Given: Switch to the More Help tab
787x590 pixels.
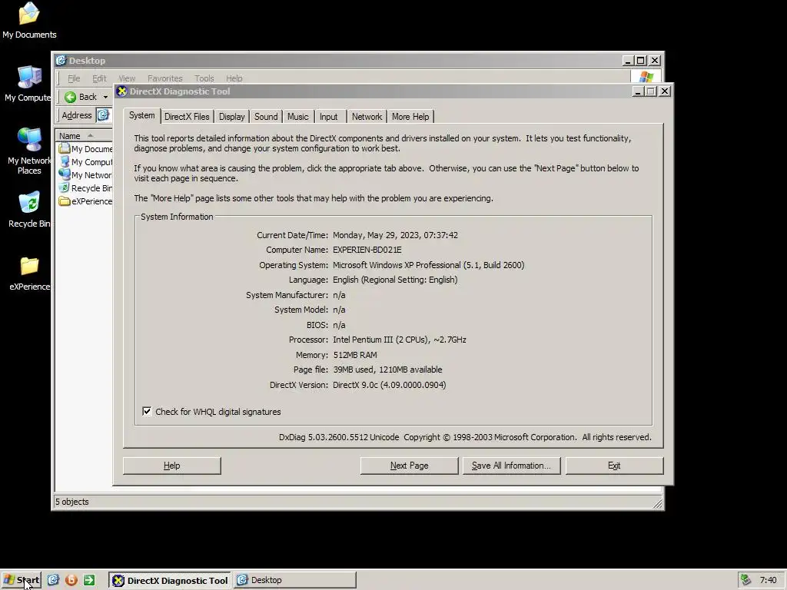Looking at the screenshot, I should coord(410,117).
